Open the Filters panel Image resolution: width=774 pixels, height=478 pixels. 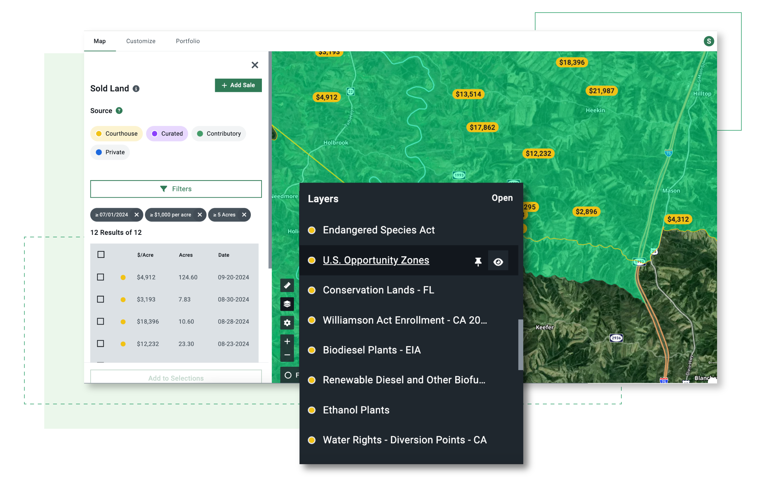point(176,189)
